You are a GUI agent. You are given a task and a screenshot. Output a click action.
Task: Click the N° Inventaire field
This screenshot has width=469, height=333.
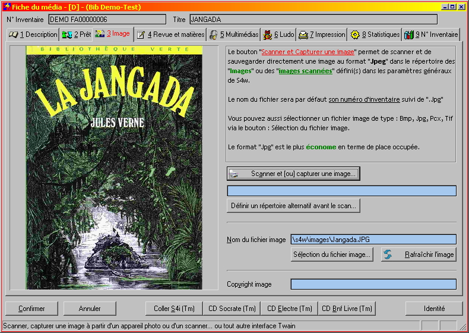(x=107, y=20)
